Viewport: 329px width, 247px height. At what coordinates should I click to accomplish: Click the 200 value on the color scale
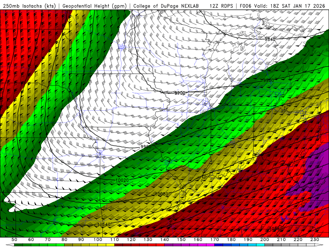pyautogui.click(x=264, y=240)
